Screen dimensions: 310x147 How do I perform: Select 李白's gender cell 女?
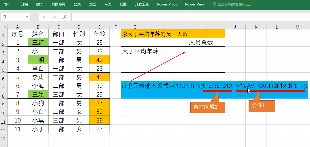[79, 68]
